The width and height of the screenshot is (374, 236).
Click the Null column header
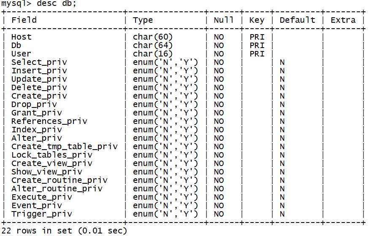[x=223, y=20]
